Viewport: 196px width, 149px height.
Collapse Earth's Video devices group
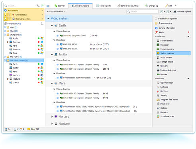coord(54,31)
